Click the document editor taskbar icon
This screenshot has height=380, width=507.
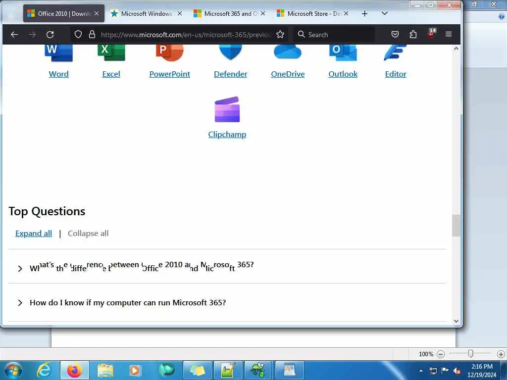(x=289, y=370)
